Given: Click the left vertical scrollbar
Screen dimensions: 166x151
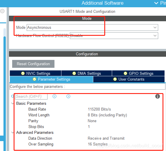Looking at the screenshot, I should 5,85.
